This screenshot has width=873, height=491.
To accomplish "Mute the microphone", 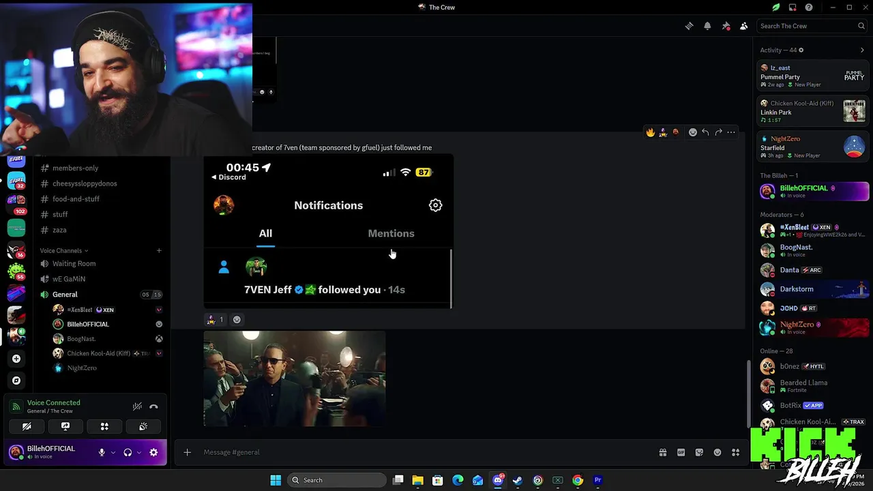I will (102, 452).
